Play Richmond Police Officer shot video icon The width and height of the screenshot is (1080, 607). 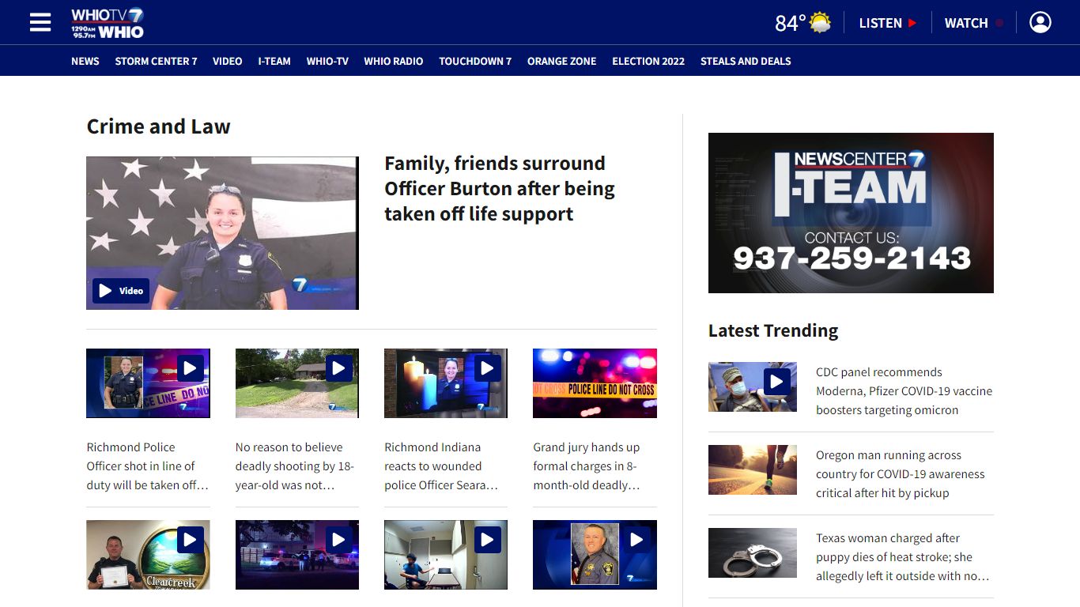[191, 368]
